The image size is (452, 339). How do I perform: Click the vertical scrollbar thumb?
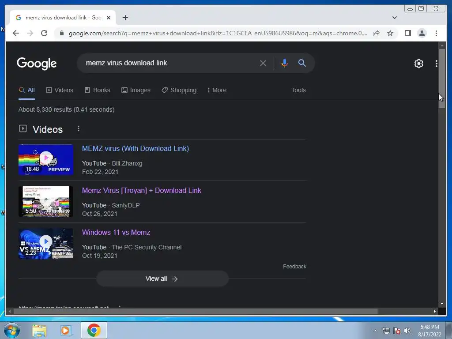click(x=442, y=79)
